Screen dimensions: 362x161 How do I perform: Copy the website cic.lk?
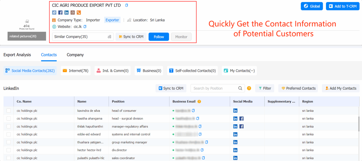click(x=85, y=27)
